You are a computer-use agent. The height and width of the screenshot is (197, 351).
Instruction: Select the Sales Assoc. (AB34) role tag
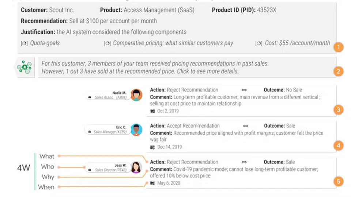[x=107, y=98]
